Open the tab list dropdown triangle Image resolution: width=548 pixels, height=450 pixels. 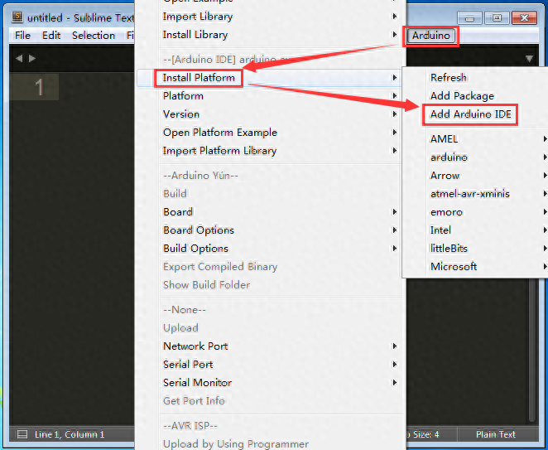(x=529, y=59)
